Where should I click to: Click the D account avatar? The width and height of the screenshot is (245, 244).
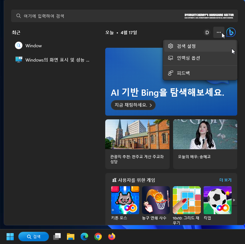tap(207, 32)
